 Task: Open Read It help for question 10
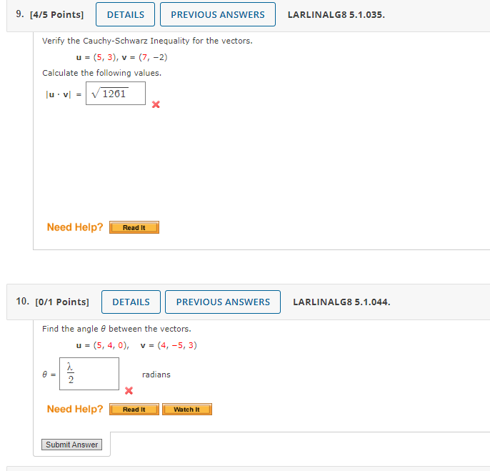pyautogui.click(x=134, y=409)
